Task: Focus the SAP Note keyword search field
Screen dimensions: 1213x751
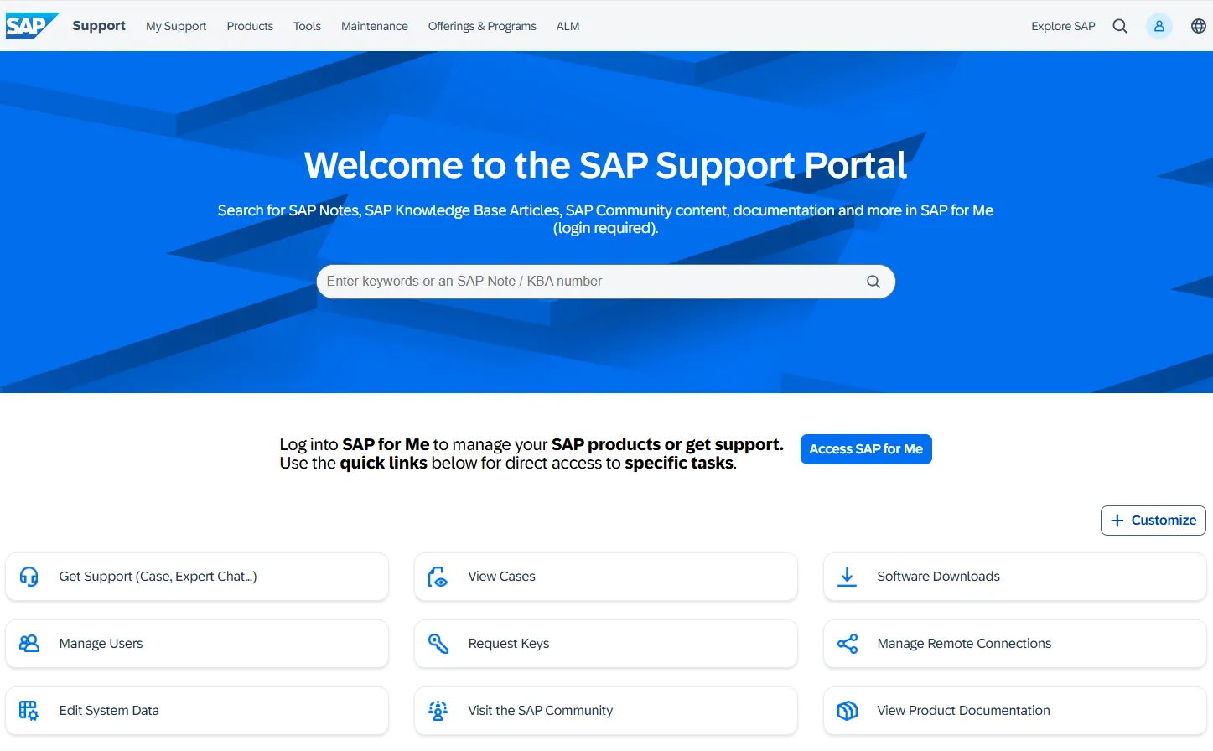Action: click(x=587, y=282)
